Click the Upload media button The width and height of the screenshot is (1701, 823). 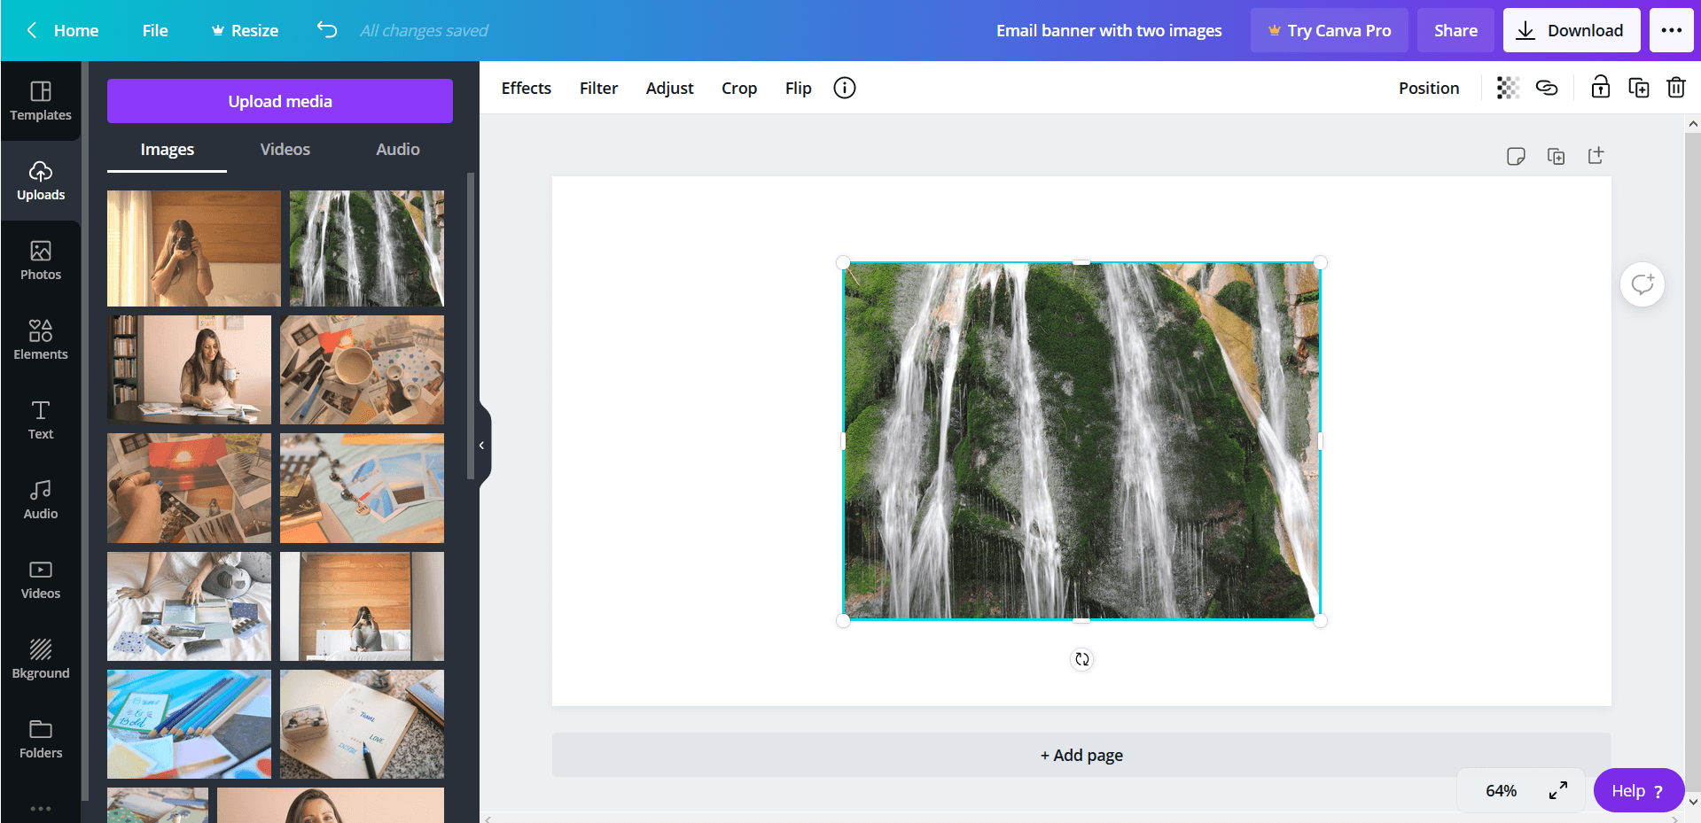click(x=279, y=100)
